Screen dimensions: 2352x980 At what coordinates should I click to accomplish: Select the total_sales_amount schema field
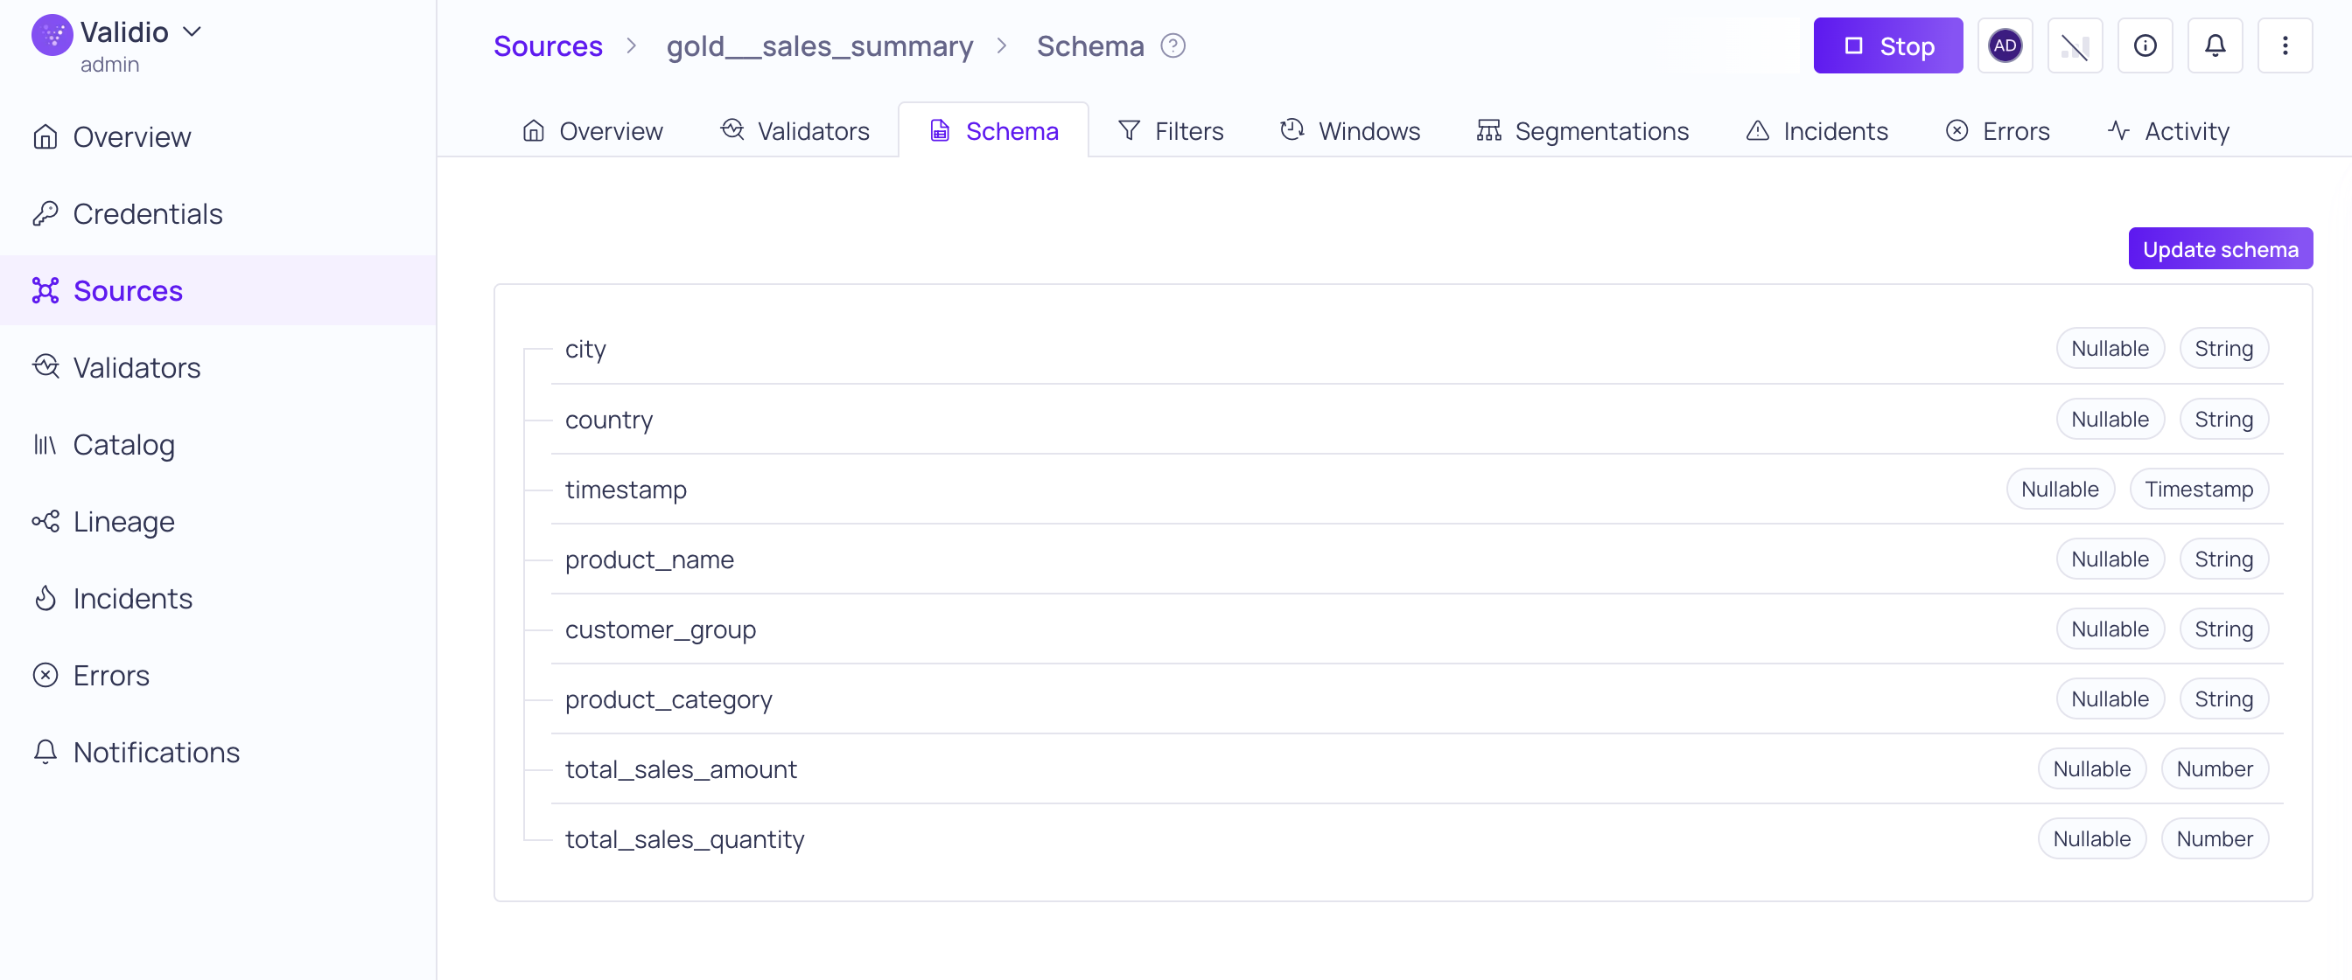680,769
